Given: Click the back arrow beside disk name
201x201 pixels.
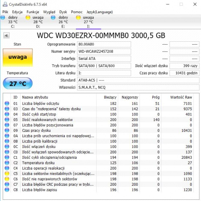Looking at the screenshot, I should click(6, 36).
